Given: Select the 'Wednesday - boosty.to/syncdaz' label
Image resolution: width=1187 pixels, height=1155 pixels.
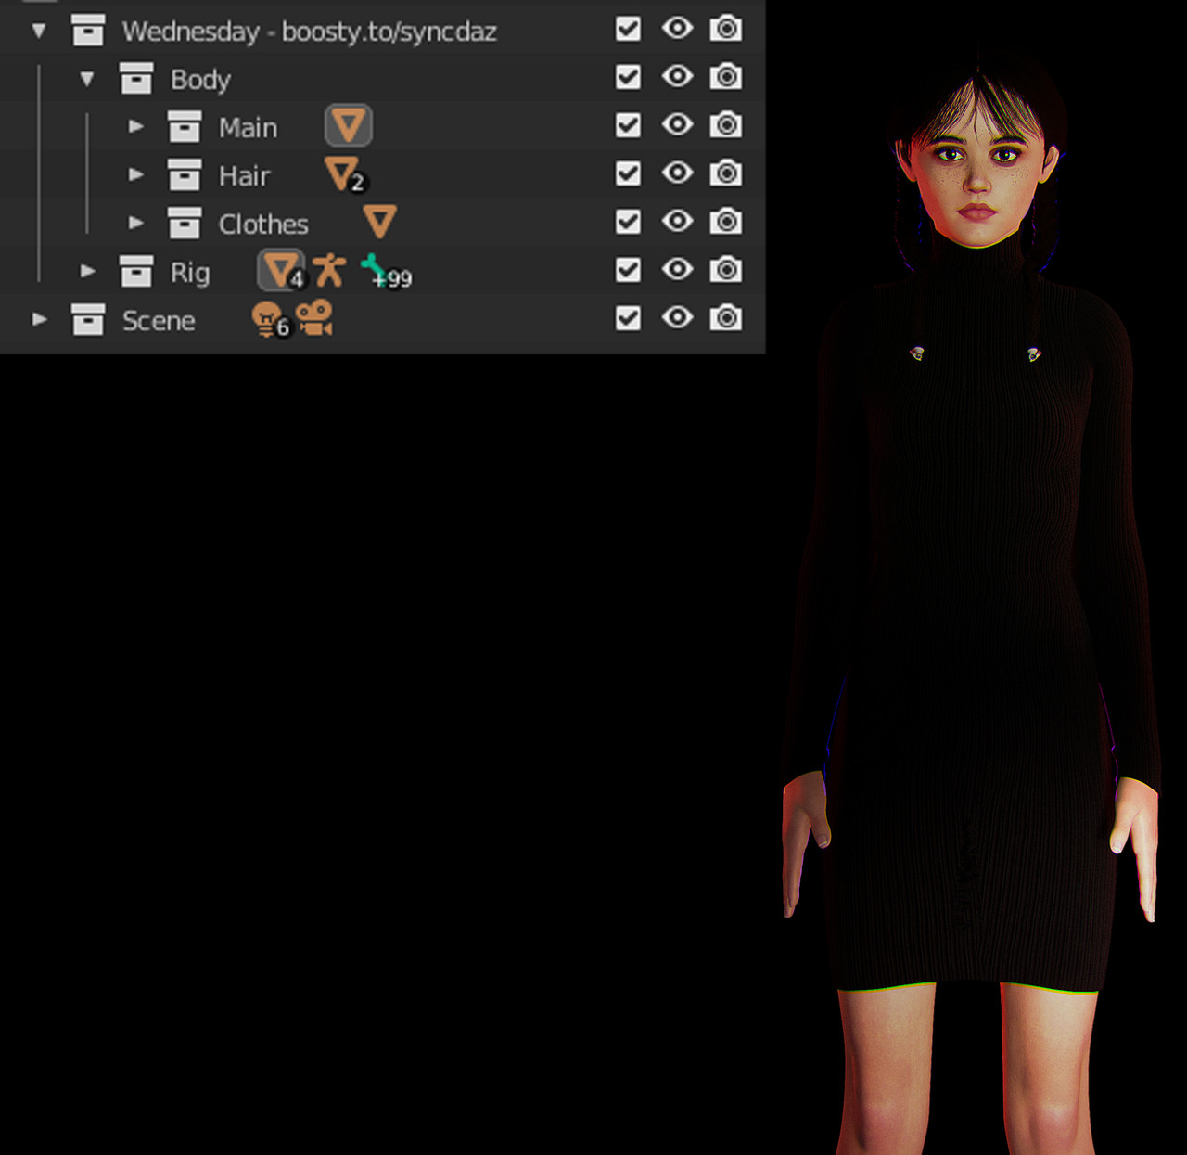Looking at the screenshot, I should click(x=310, y=32).
